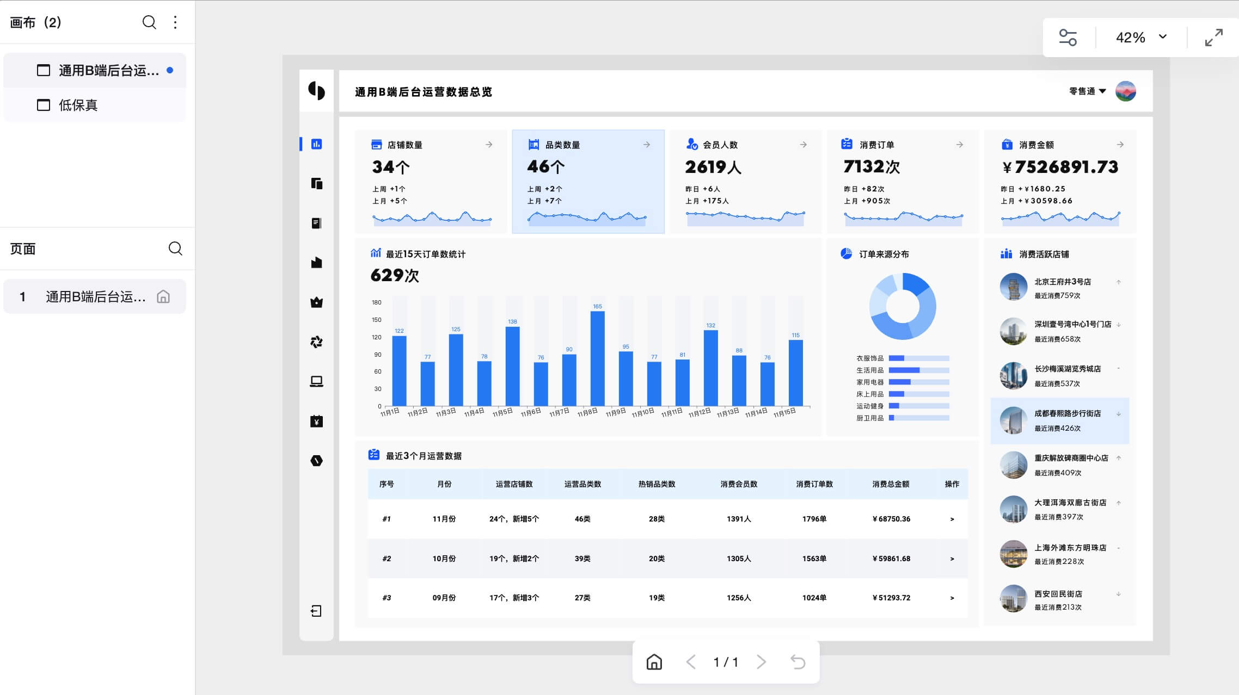Click the crown icon in dashboard sidebar
Screen dimensions: 1239x695
tap(316, 302)
